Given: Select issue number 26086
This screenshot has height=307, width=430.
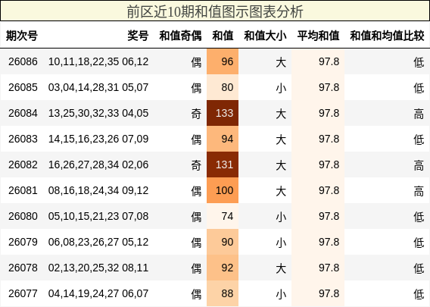Looking at the screenshot, I should tap(23, 61).
